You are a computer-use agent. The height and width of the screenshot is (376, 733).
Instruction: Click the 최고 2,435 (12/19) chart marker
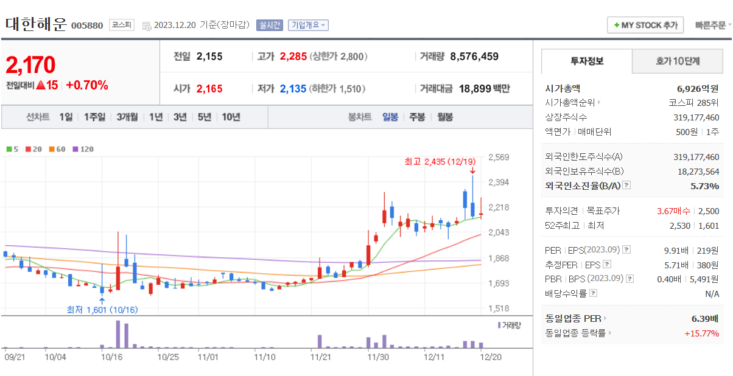click(440, 161)
